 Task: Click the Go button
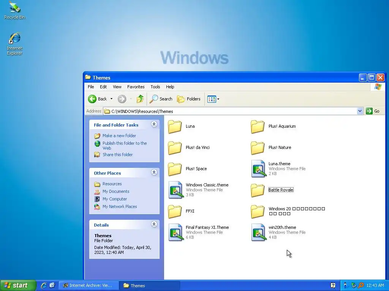pyautogui.click(x=373, y=111)
